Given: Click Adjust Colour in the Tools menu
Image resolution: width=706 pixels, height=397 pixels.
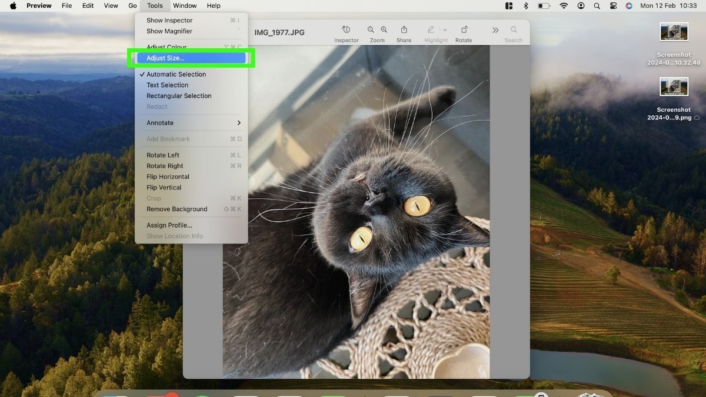Looking at the screenshot, I should click(166, 47).
